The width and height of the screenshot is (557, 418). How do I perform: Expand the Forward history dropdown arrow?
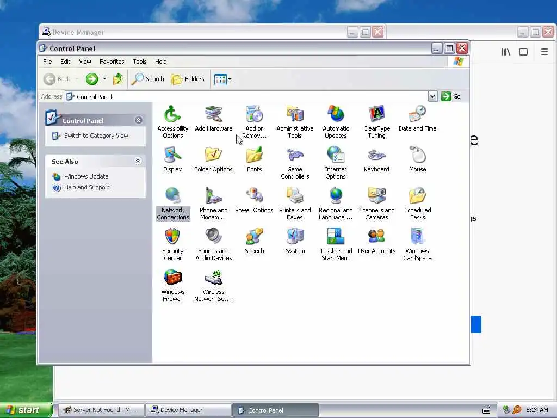click(x=104, y=78)
